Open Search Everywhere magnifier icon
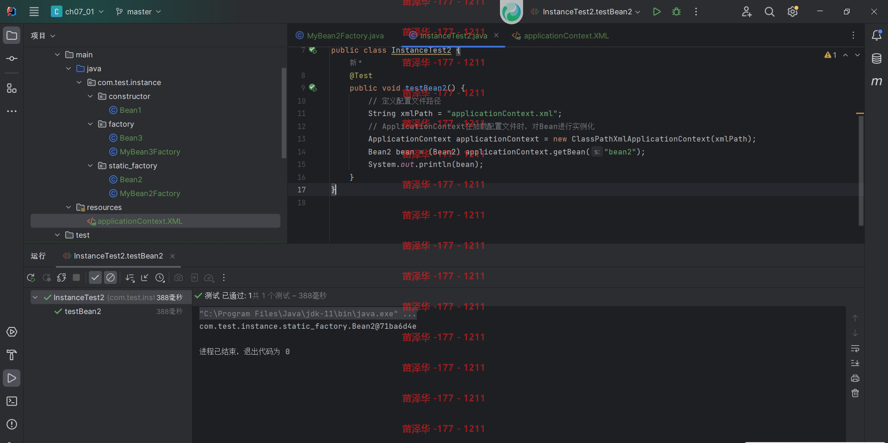 pos(770,12)
